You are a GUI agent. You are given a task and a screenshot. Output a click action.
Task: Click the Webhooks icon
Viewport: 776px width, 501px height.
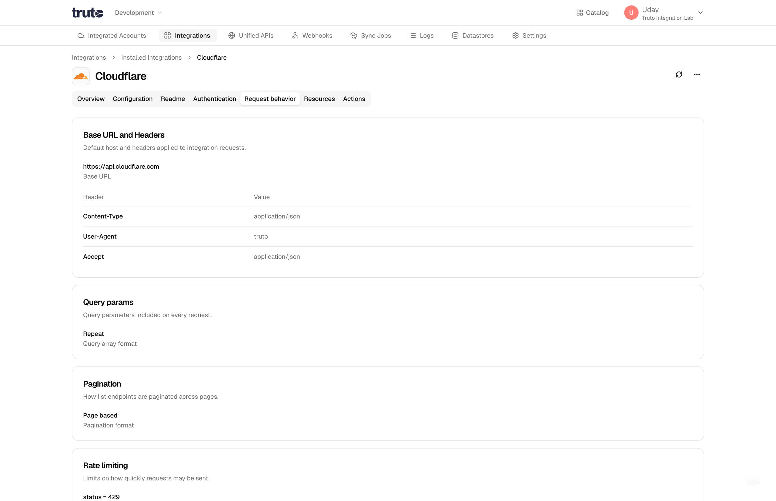(295, 35)
